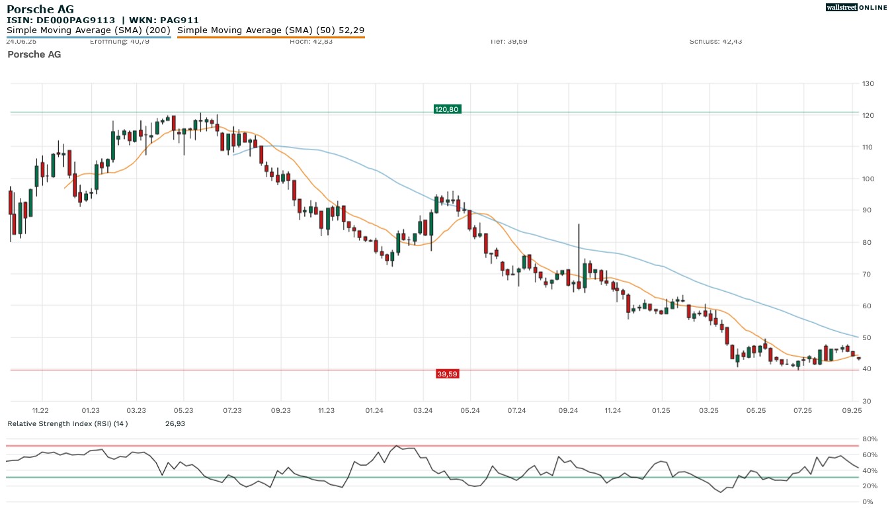This screenshot has height=520, width=892.
Task: Click the Hoch: 42,83 value
Action: [311, 42]
